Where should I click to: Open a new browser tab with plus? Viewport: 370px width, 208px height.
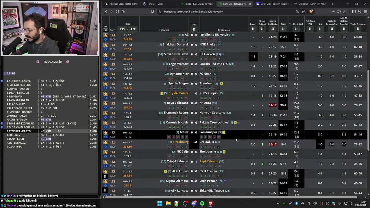pyautogui.click(x=332, y=4)
